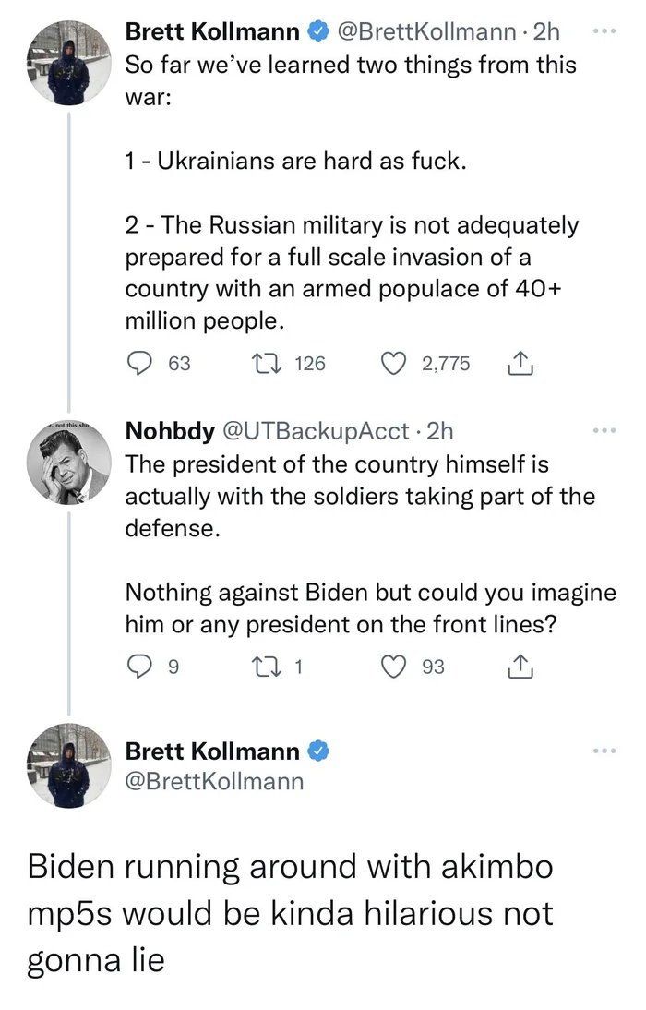Click verified badge on bottom Brett Kollmann tweet
Screen dimensions: 646x1010
(x=317, y=751)
